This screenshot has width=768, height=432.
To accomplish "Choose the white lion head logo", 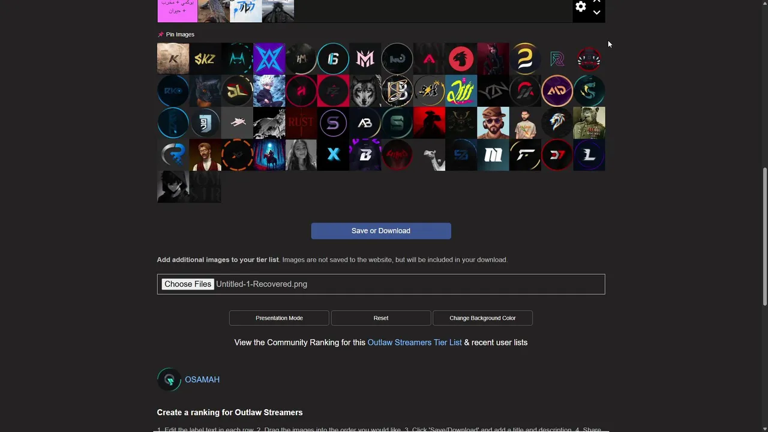I will pos(557,122).
